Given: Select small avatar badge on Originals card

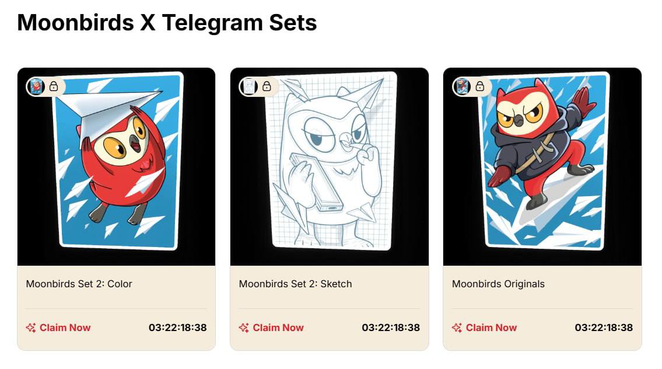Looking at the screenshot, I should pyautogui.click(x=463, y=86).
